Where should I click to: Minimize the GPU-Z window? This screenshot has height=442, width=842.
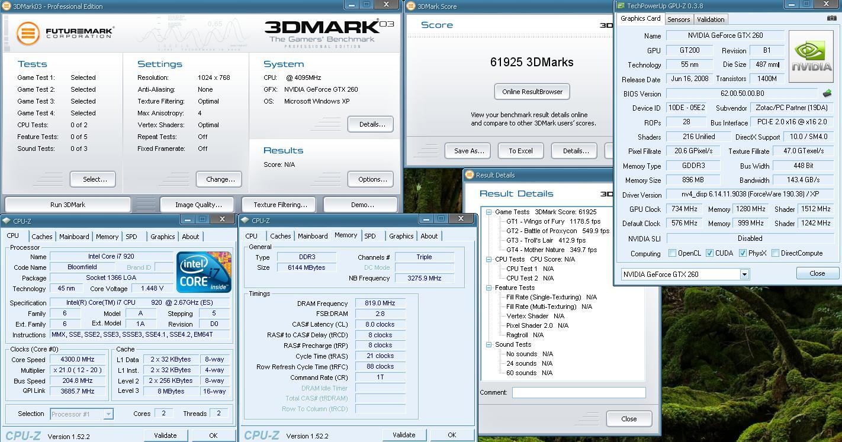click(791, 4)
